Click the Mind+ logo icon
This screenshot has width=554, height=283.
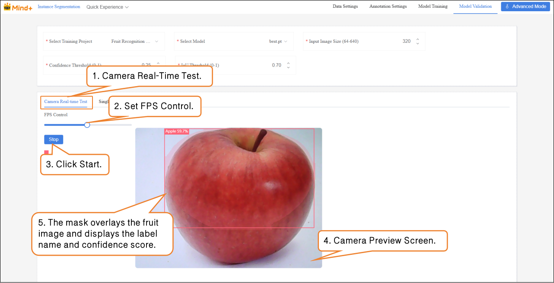point(7,6)
